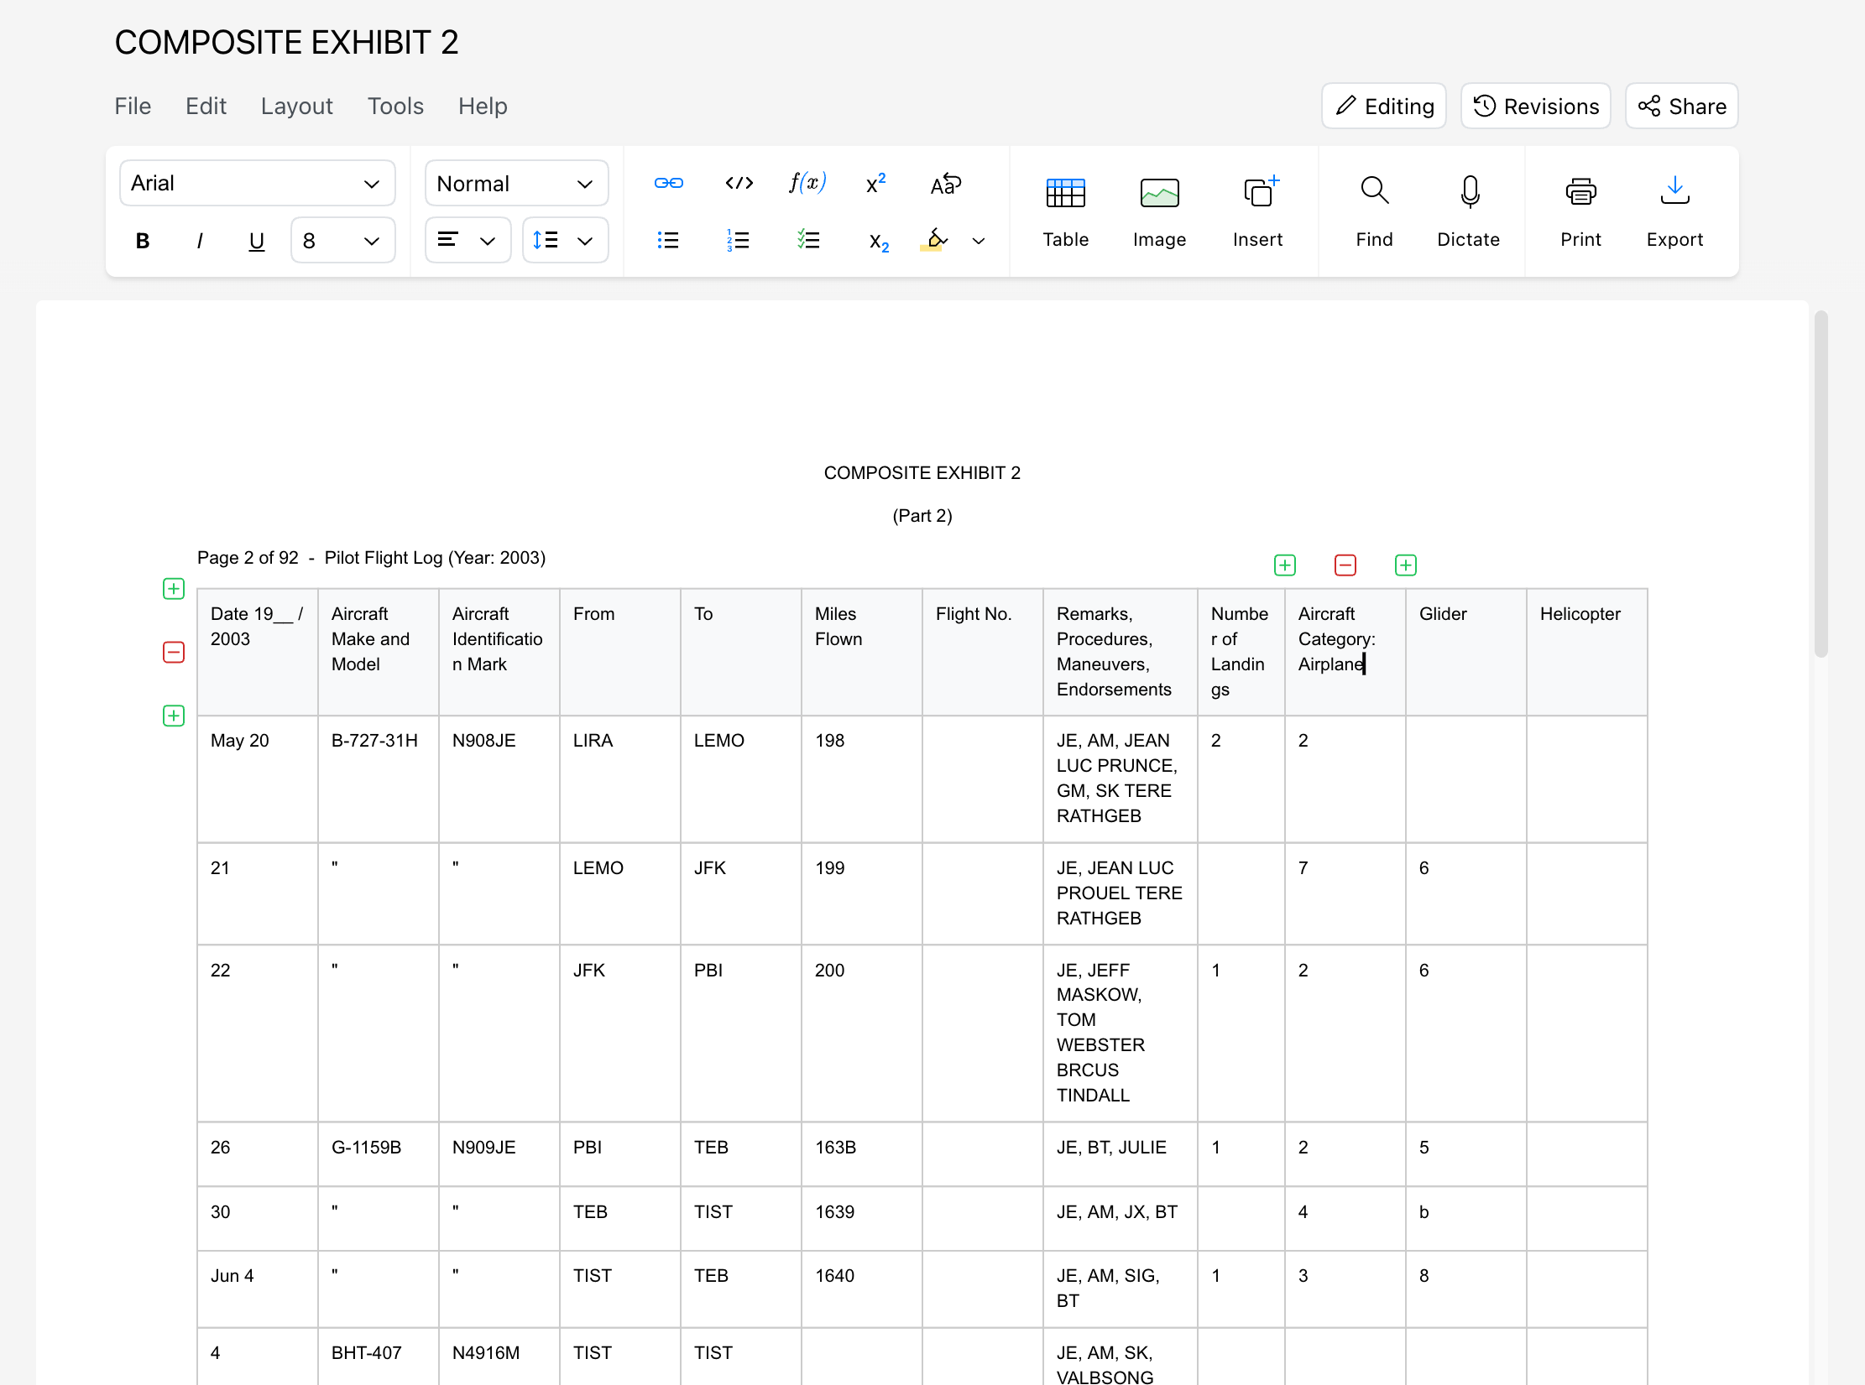
Task: Click the 'G-1159B' cell
Action: (x=379, y=1154)
